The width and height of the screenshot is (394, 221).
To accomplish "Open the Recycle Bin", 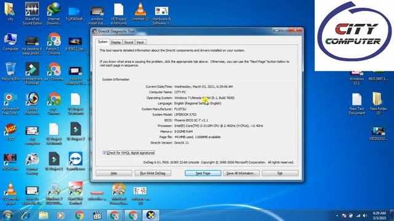I will (x=10, y=71).
